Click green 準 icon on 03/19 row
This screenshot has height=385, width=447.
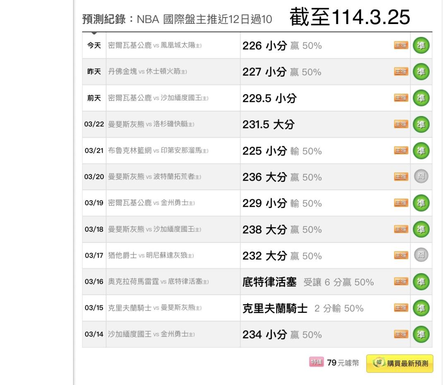pos(421,203)
